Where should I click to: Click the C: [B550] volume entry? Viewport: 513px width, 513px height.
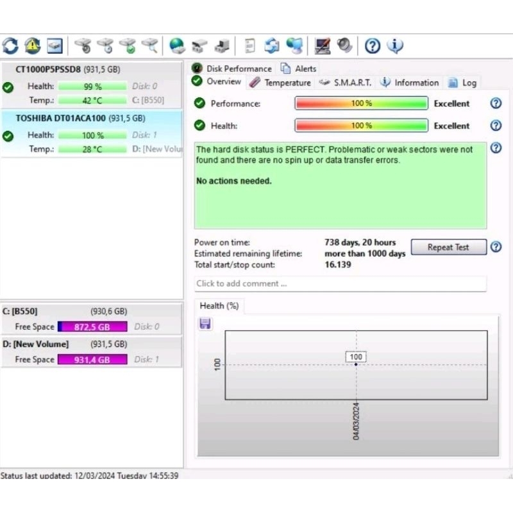(91, 319)
